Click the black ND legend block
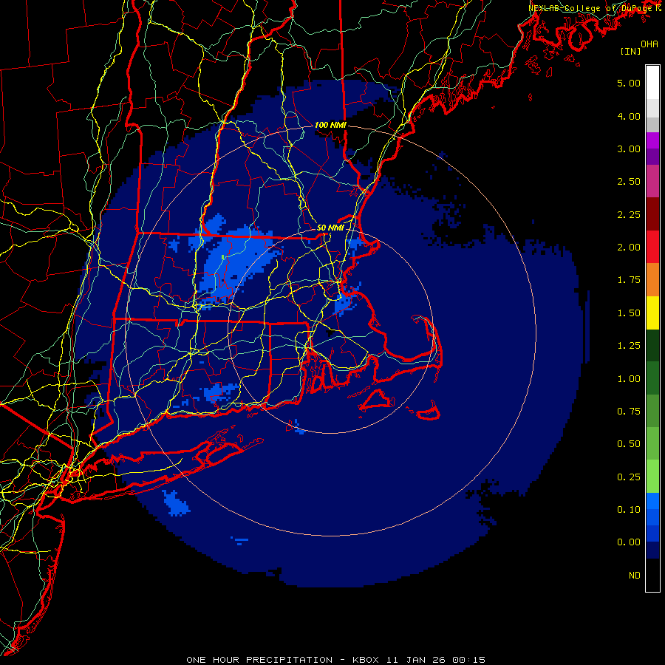The height and width of the screenshot is (665, 665). pos(652,575)
